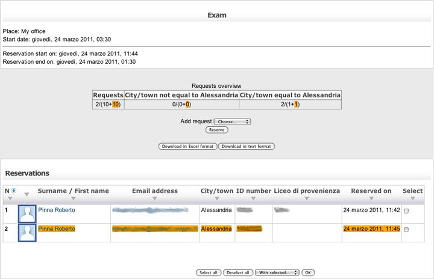Click sort arrow under Surname / First name
Image resolution: width=434 pixels, height=279 pixels.
coord(73,198)
